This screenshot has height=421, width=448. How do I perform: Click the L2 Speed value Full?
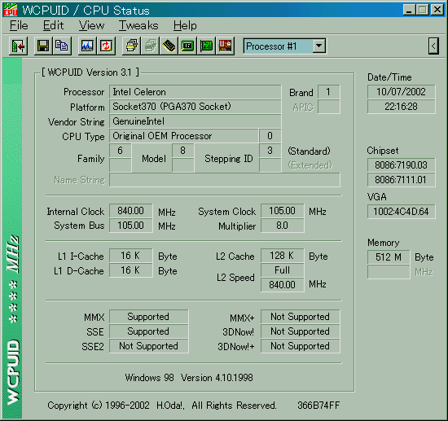tap(282, 270)
